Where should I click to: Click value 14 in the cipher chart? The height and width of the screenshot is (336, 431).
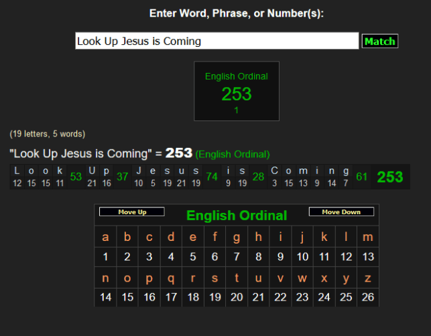tap(105, 297)
